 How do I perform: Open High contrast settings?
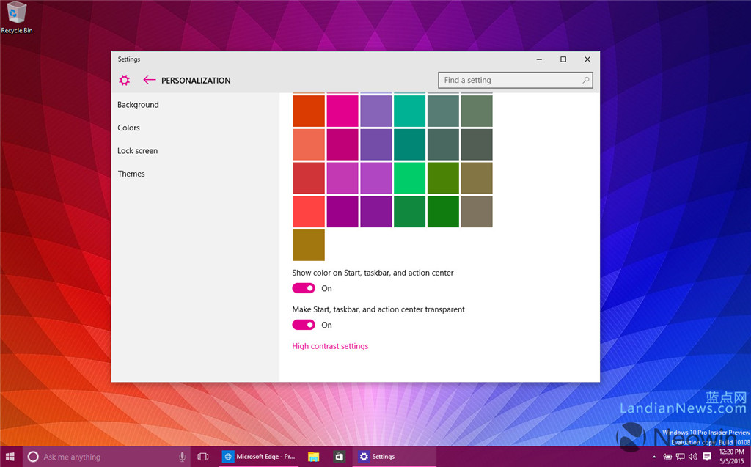pyautogui.click(x=330, y=345)
